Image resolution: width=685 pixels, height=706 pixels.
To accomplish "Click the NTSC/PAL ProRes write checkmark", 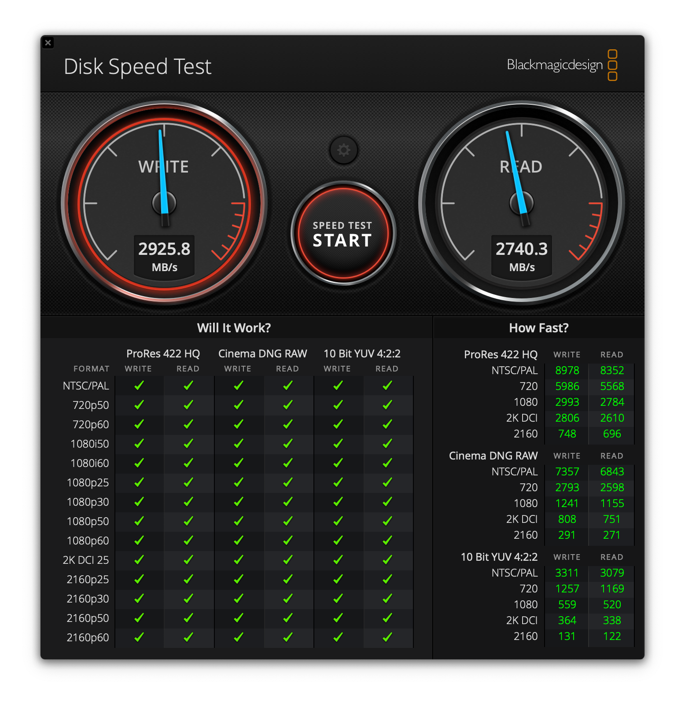I will coord(139,386).
